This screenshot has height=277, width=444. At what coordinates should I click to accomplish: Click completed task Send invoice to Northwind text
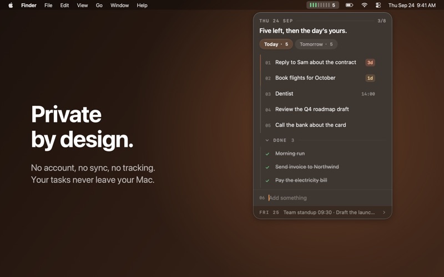coord(307,167)
